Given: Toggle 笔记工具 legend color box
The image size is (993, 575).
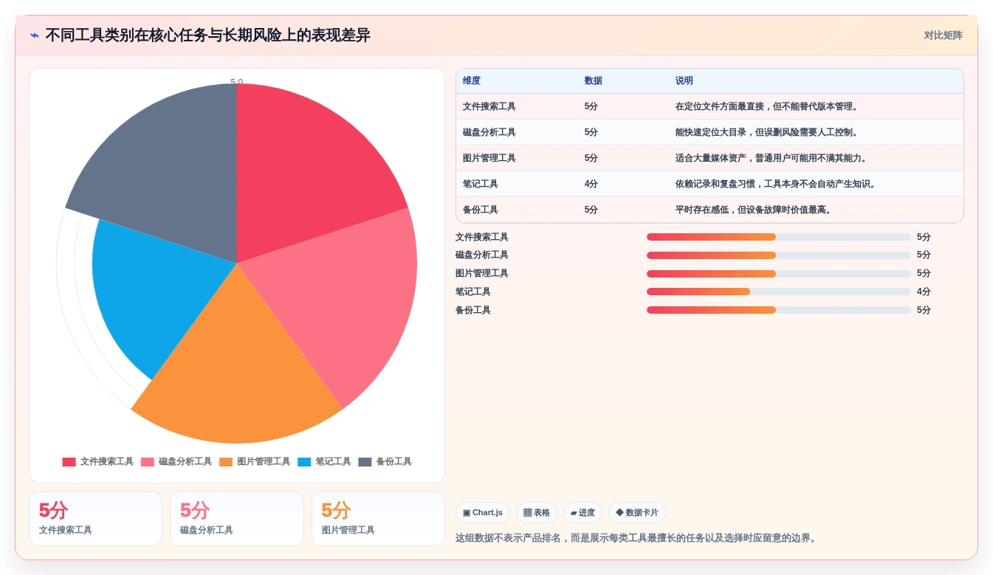Looking at the screenshot, I should tap(304, 462).
